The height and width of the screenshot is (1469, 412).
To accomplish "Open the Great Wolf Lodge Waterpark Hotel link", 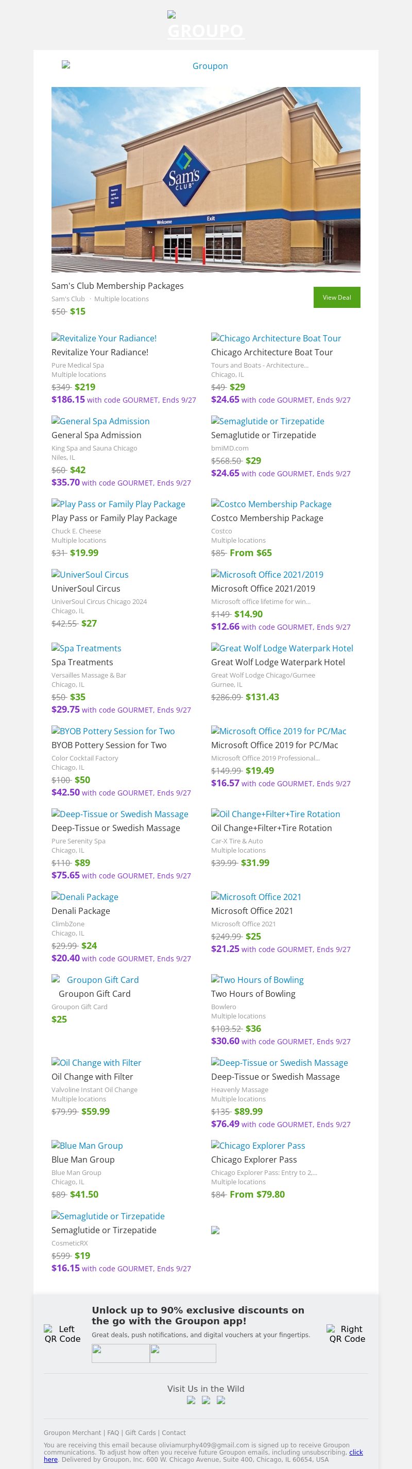I will point(282,648).
